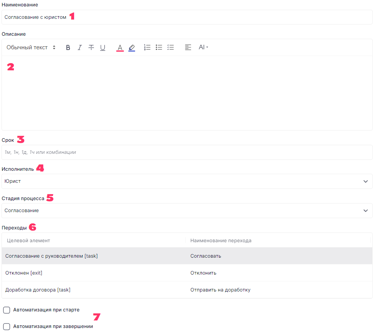Insert a numbered list
376x334 pixels.
tap(147, 47)
